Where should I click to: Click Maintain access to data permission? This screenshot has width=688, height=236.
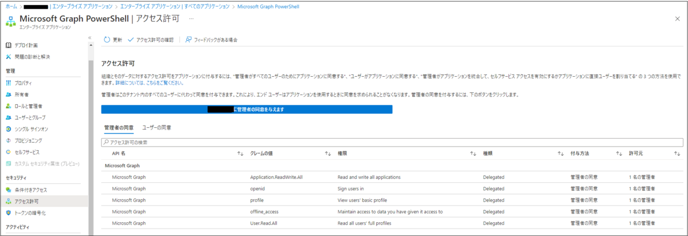(390, 212)
